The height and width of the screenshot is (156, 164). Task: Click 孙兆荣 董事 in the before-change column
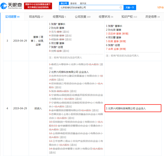coord(58,28)
